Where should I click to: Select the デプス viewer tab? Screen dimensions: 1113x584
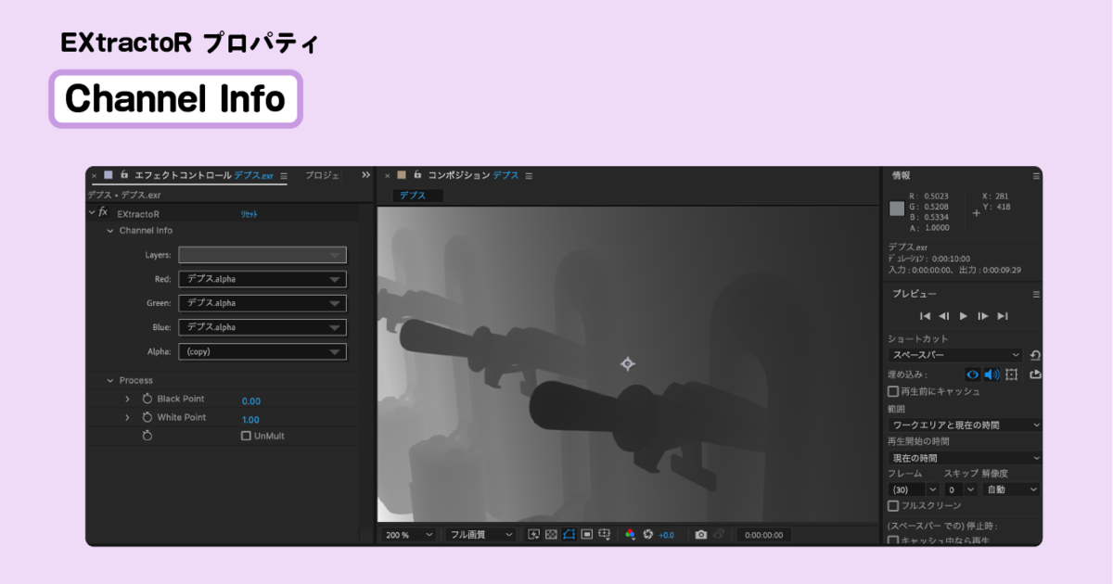tap(416, 196)
